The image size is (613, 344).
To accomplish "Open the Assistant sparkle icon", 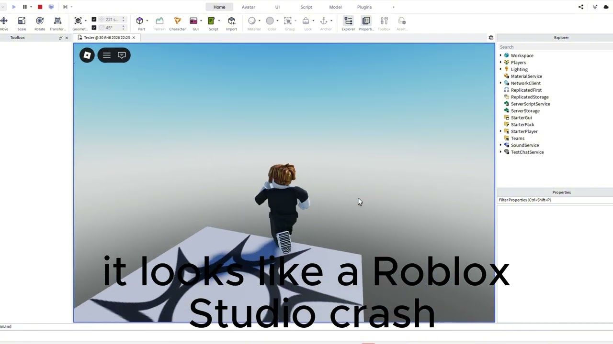I will 595,7.
